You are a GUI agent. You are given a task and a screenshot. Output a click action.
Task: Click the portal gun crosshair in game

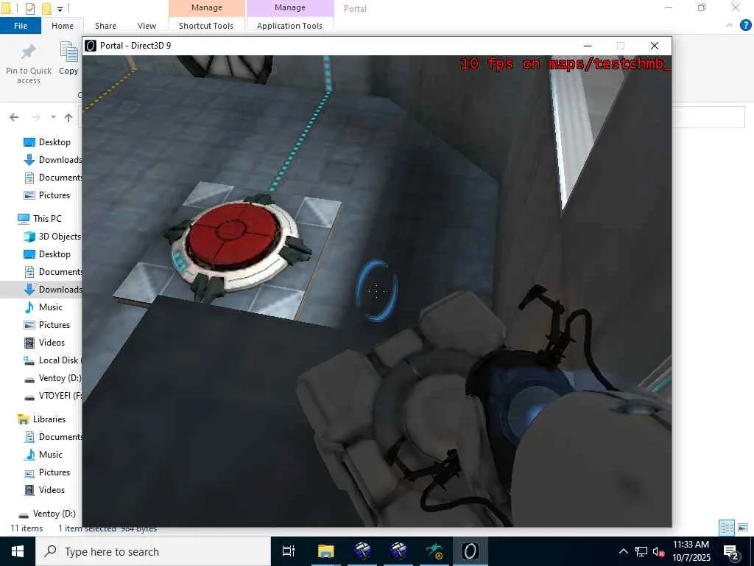pyautogui.click(x=376, y=290)
